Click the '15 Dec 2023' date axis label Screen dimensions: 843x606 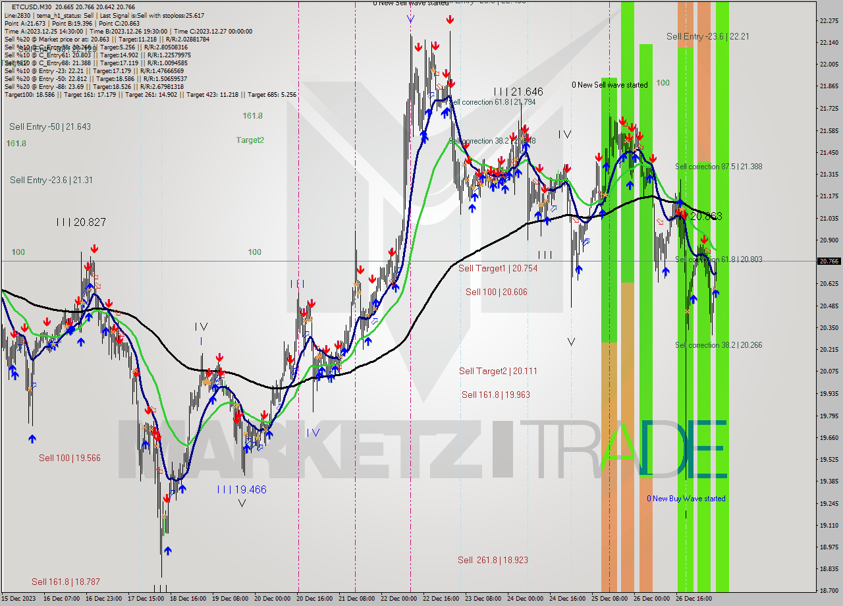pos(20,599)
